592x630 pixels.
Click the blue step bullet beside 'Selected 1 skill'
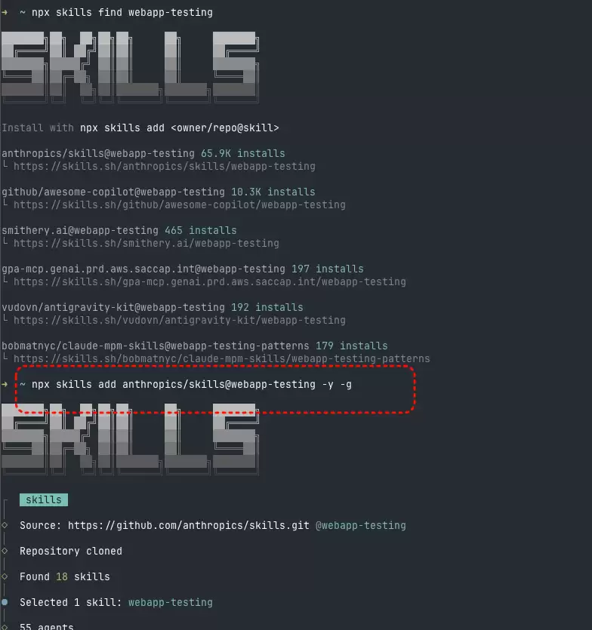[x=5, y=602]
